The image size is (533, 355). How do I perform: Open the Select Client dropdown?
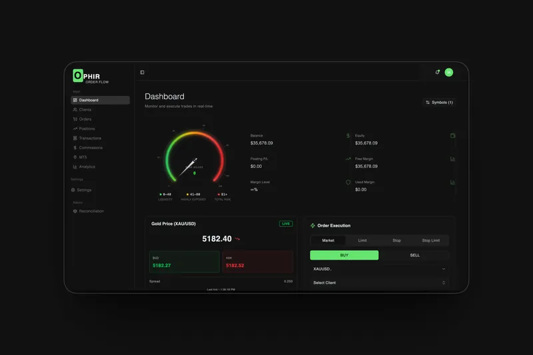point(379,282)
